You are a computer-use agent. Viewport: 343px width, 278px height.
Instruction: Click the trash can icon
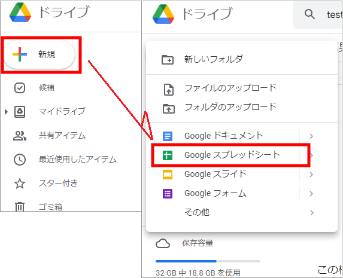pos(20,206)
